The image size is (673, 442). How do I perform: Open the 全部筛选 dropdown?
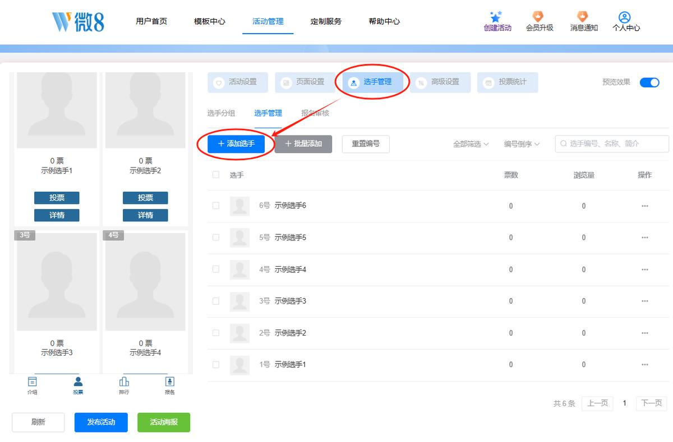click(x=471, y=144)
